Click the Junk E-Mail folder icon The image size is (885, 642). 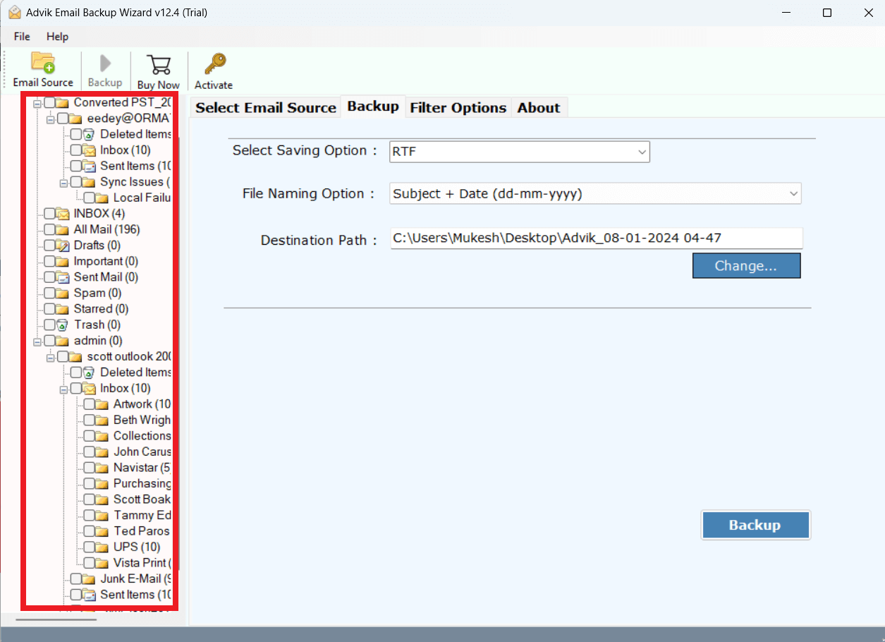point(90,579)
